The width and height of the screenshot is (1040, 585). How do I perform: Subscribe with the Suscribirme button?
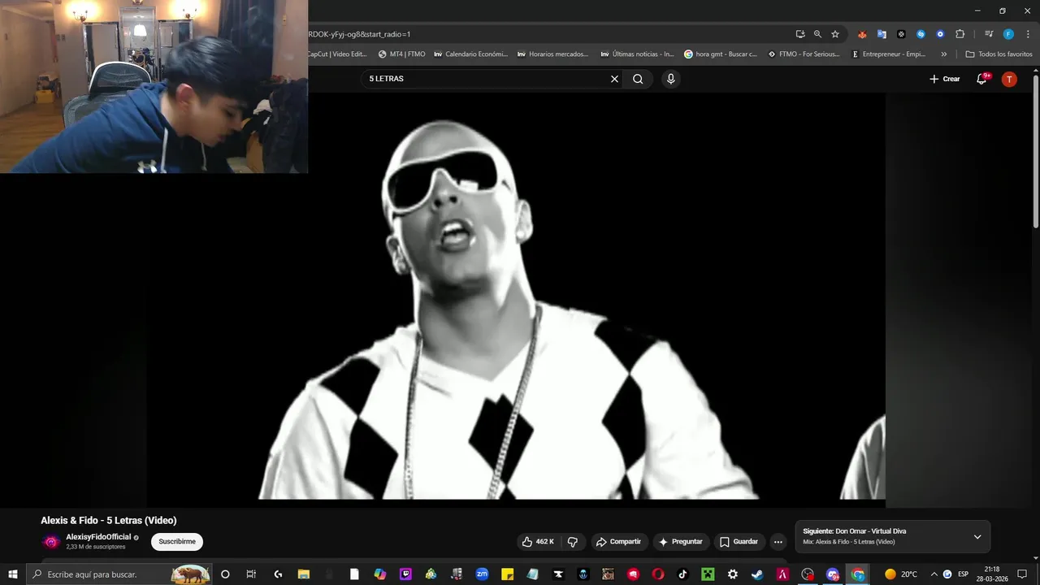(x=177, y=542)
